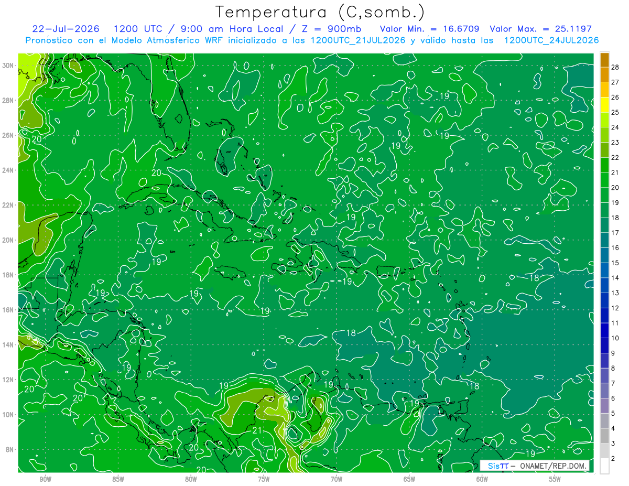Click the "12N" latitude axis label
The image size is (629, 486).
[x=9, y=380]
